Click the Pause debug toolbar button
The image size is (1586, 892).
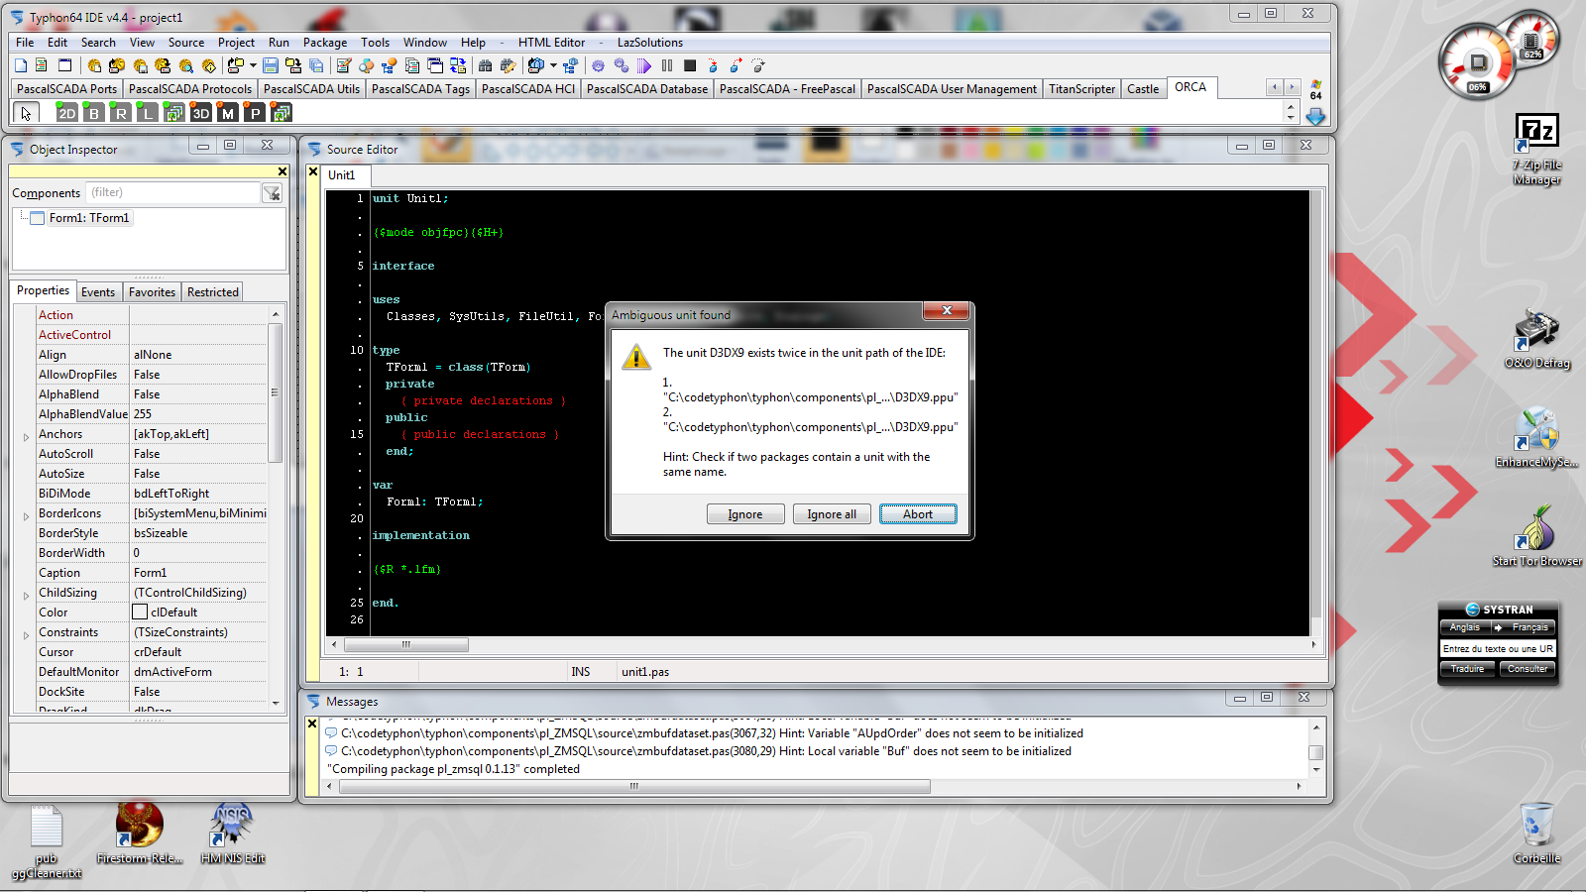pos(667,65)
